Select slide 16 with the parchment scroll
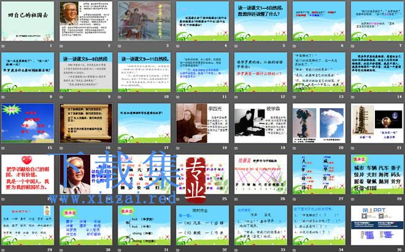 (86, 123)
